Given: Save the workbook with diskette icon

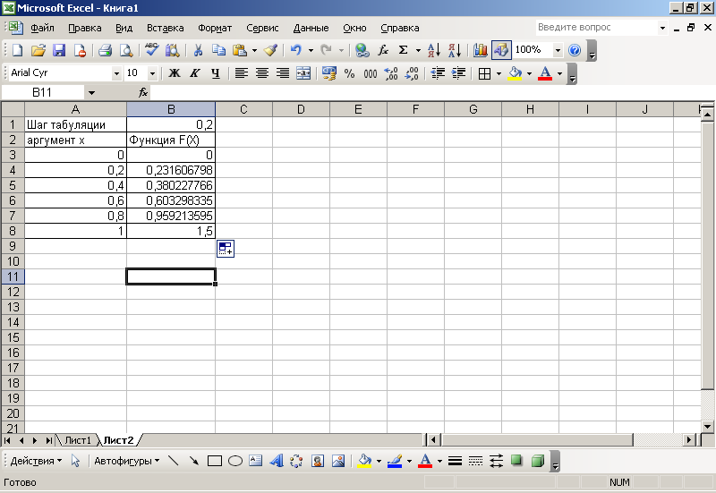Looking at the screenshot, I should (x=59, y=50).
